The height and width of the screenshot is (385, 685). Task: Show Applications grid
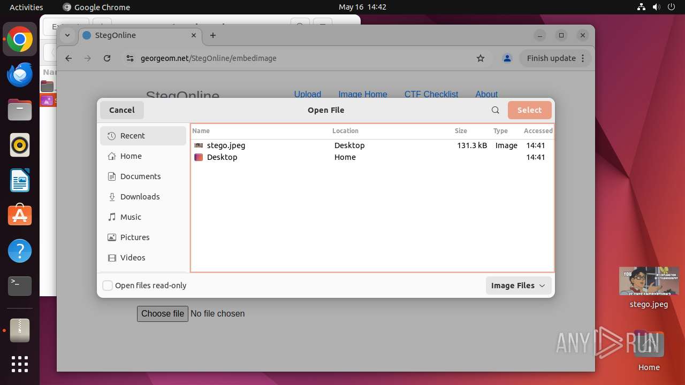[20, 364]
